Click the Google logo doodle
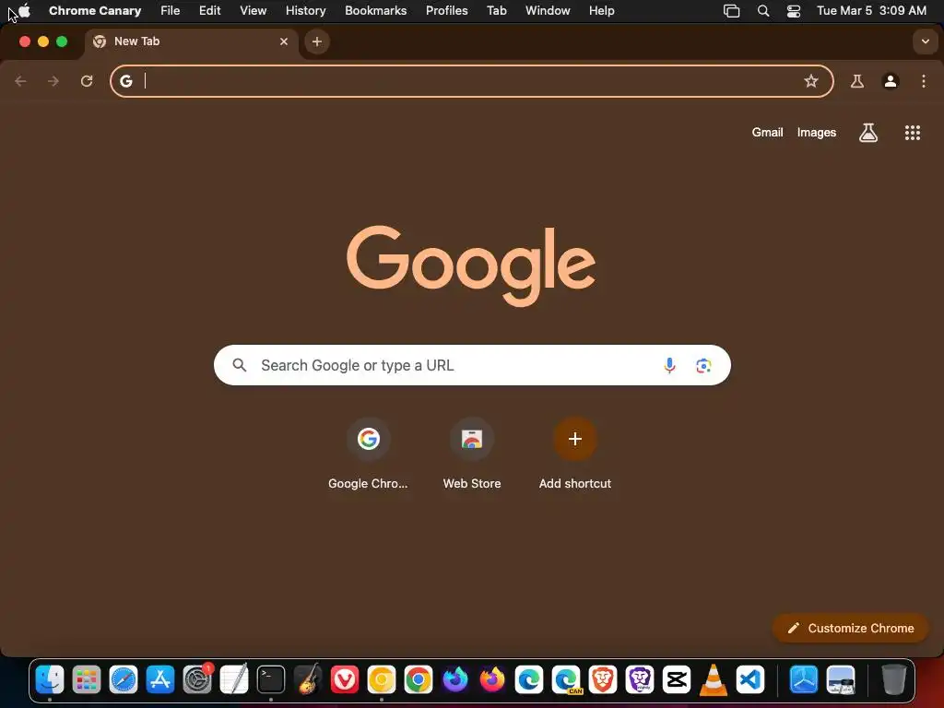 pyautogui.click(x=471, y=265)
